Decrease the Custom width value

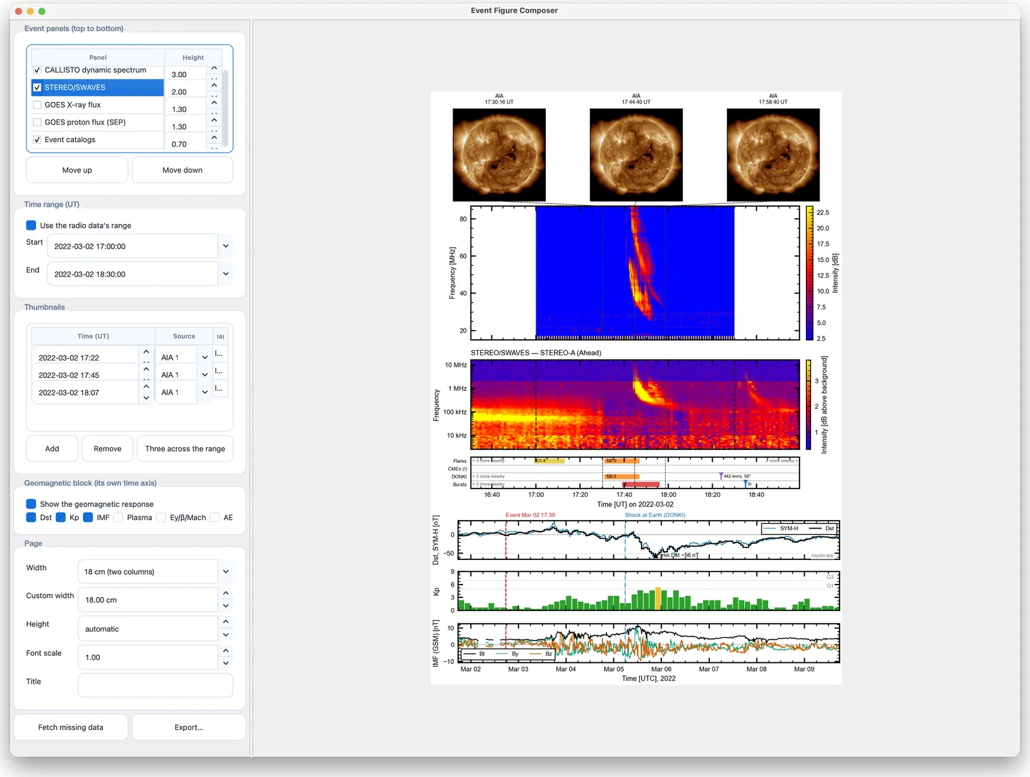click(226, 606)
